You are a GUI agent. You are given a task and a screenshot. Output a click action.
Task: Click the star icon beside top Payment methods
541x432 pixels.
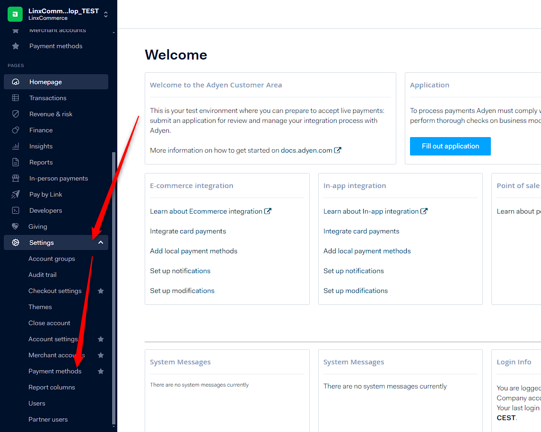click(x=16, y=46)
